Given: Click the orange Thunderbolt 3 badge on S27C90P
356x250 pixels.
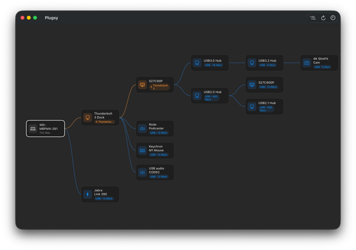Looking at the screenshot, I should (160, 87).
